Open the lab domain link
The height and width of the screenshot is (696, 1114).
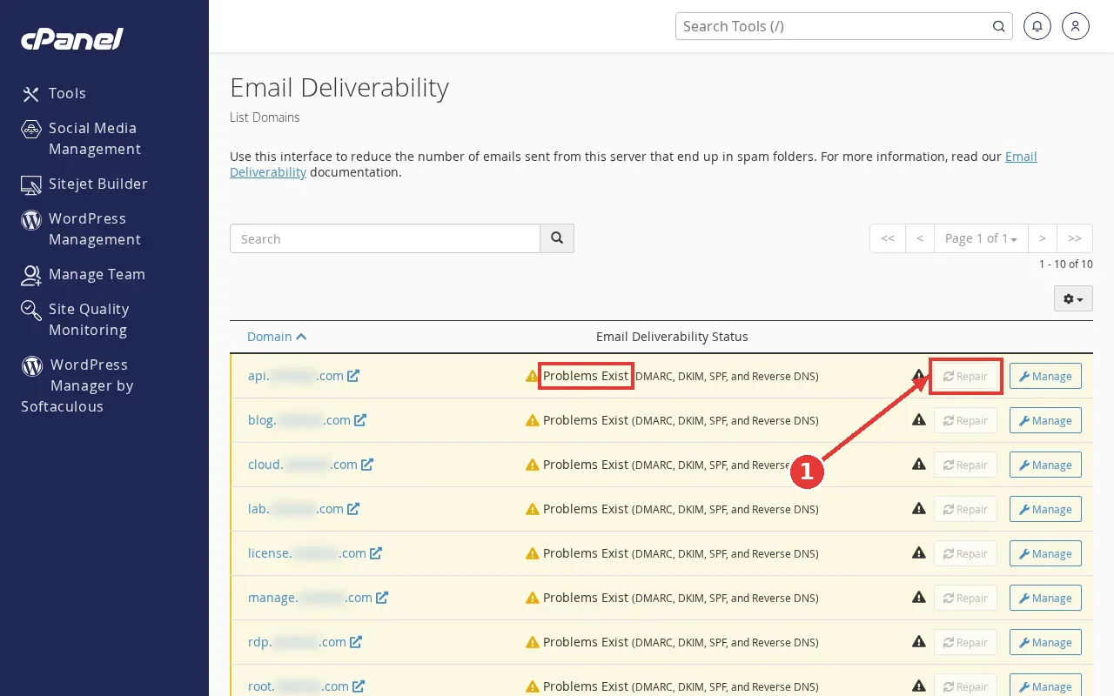point(303,509)
